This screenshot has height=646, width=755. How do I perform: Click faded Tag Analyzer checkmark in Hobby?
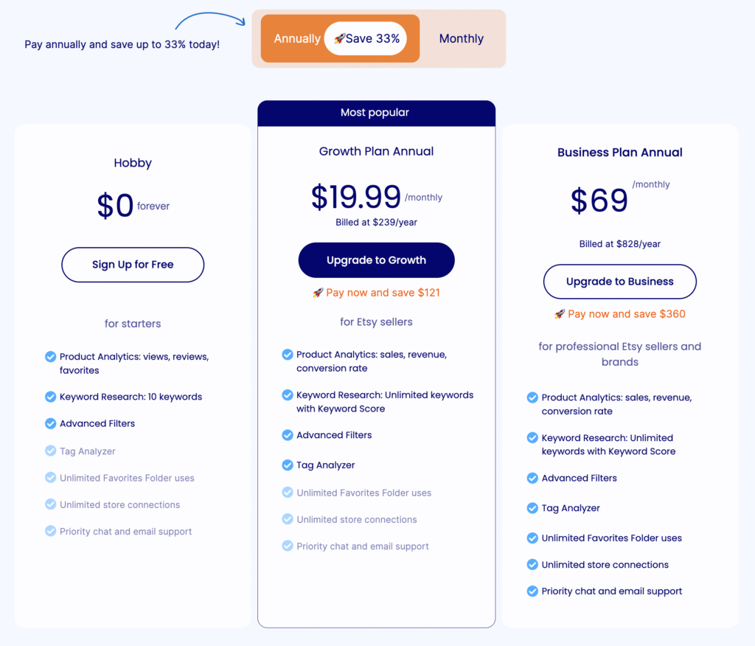[x=51, y=451]
